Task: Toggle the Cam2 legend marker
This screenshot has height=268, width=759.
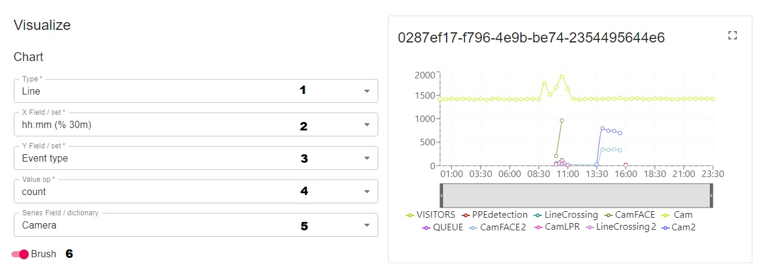Action: (665, 227)
